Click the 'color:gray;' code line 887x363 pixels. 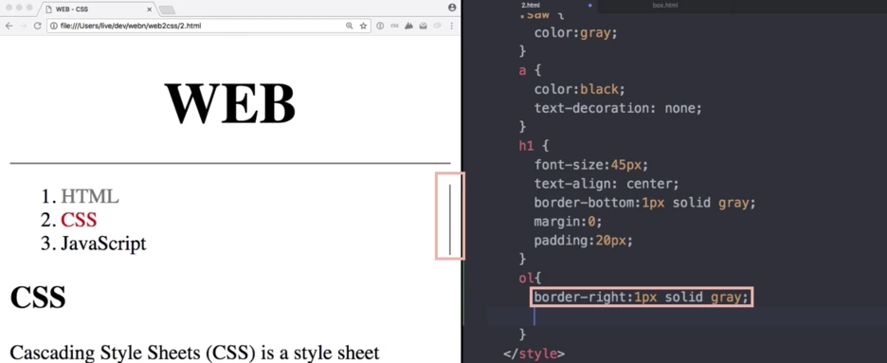575,33
